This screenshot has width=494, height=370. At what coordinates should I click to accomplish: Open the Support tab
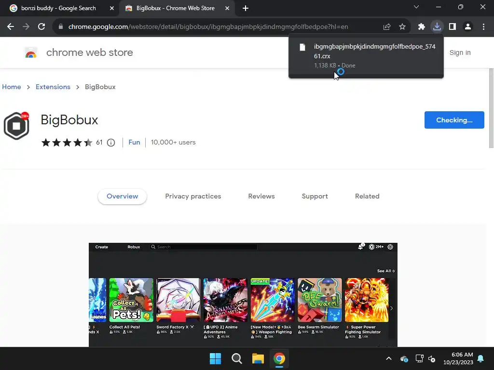(315, 197)
